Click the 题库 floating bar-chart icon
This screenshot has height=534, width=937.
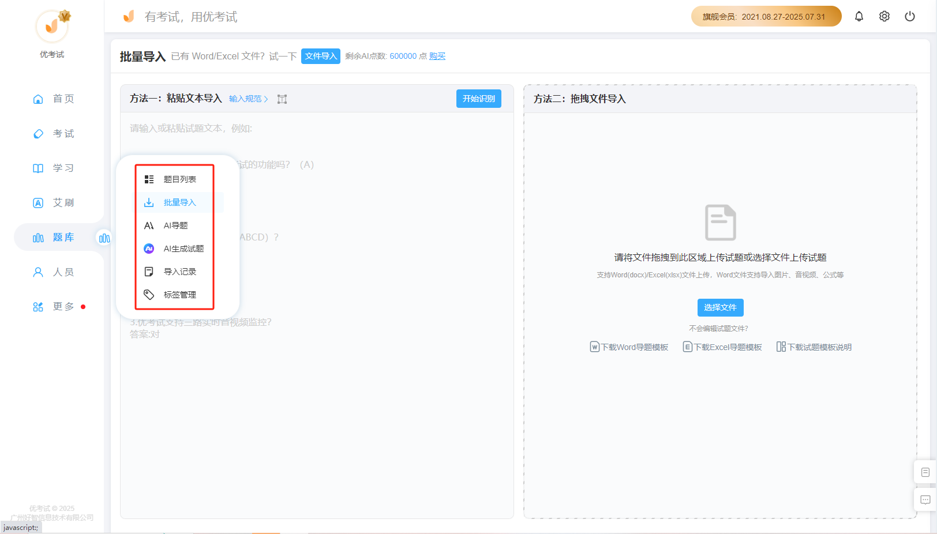(x=104, y=238)
